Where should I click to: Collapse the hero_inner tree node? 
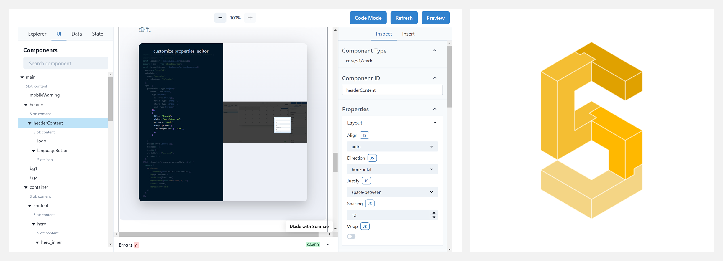(x=37, y=242)
